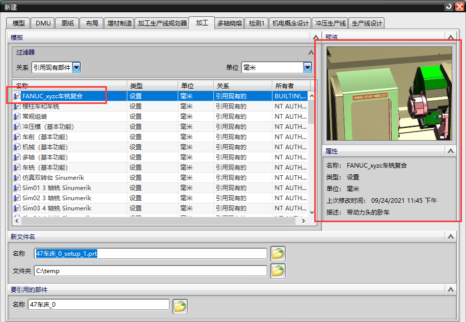
Task: Open folder browser for new file name
Action: 278,254
